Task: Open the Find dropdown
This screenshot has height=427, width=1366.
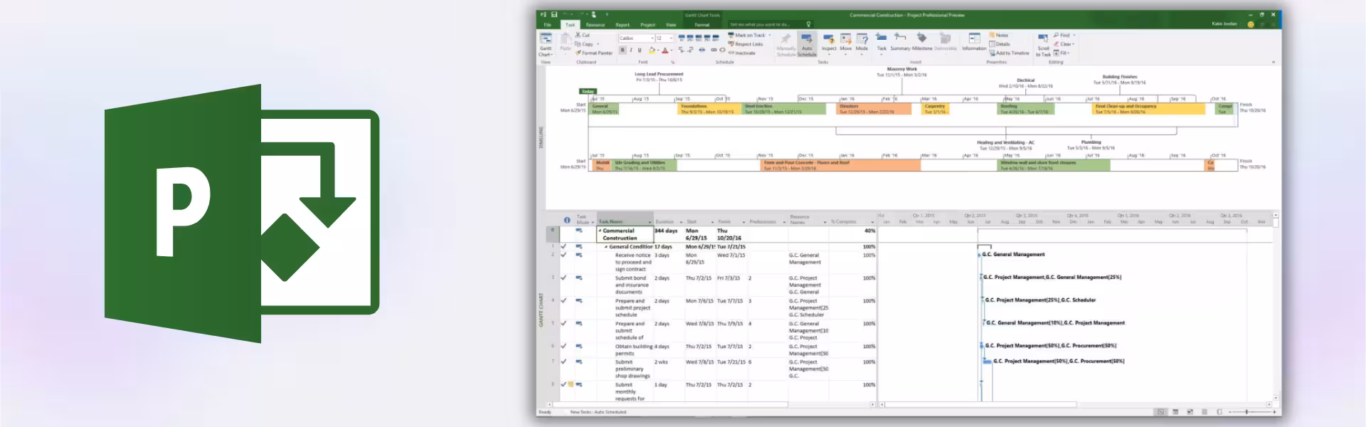Action: 1074,35
